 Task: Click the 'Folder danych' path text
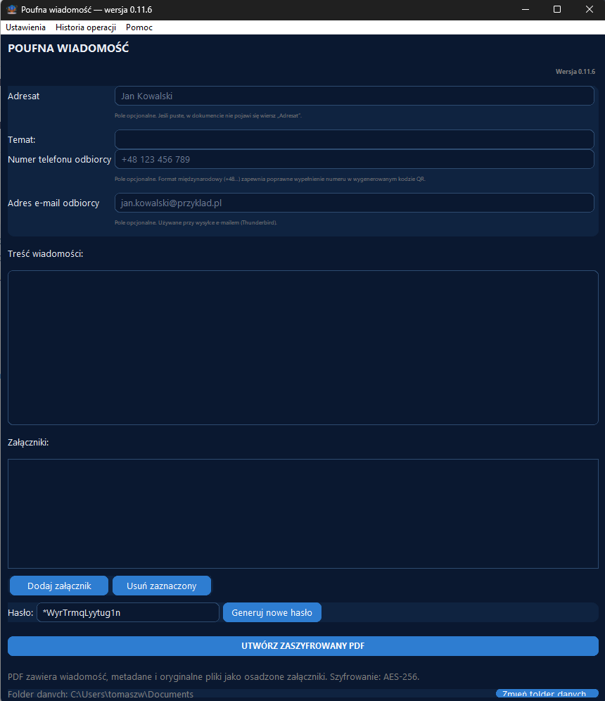(x=101, y=694)
